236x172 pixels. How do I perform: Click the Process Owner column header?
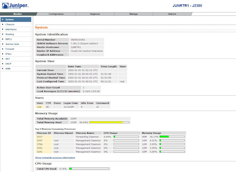click(x=63, y=133)
